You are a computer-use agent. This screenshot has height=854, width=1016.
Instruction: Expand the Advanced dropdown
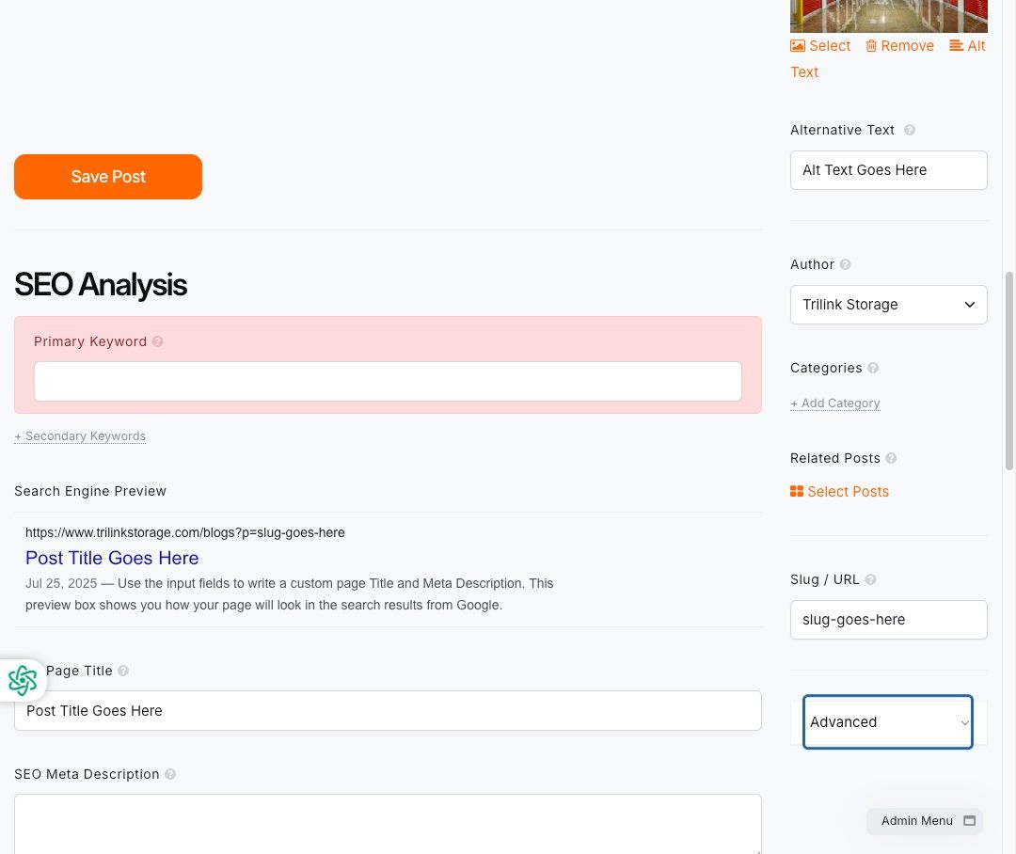(x=888, y=721)
